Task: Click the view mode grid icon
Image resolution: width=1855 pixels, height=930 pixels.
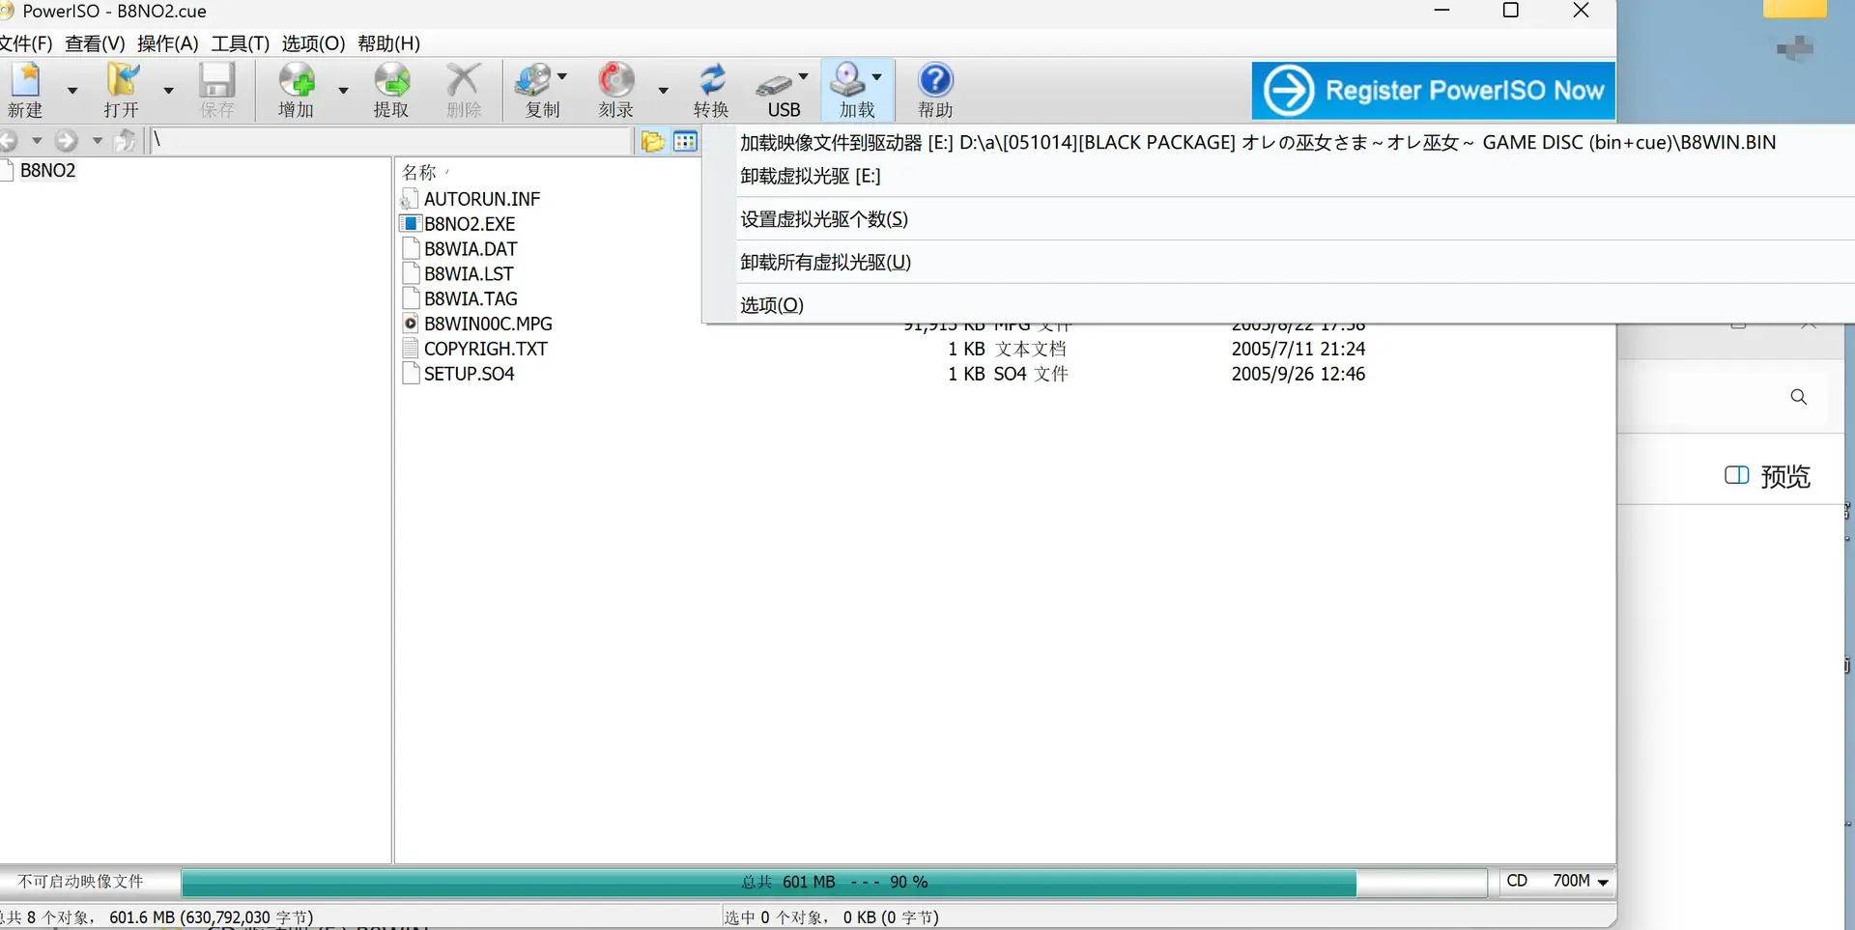Action: point(685,141)
